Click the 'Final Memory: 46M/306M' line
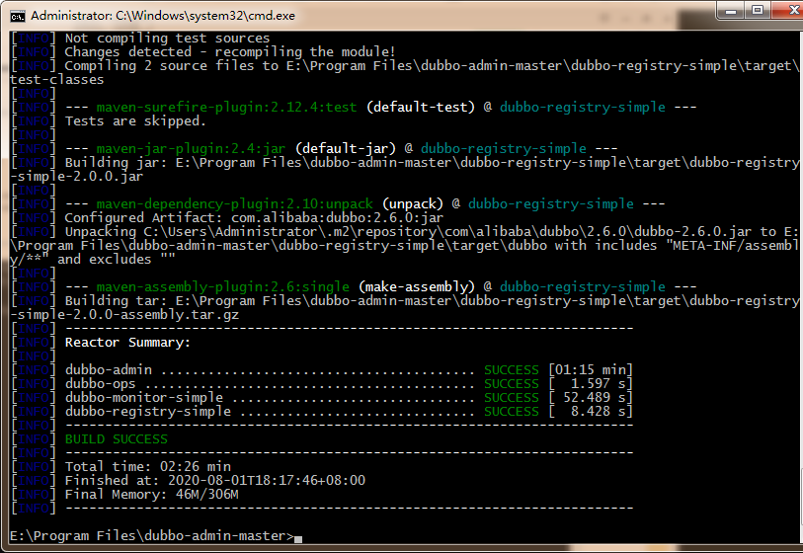803x553 pixels. (151, 495)
